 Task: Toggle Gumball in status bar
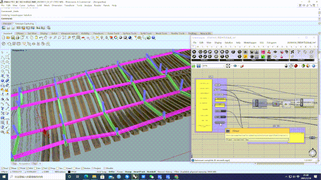click(151, 172)
